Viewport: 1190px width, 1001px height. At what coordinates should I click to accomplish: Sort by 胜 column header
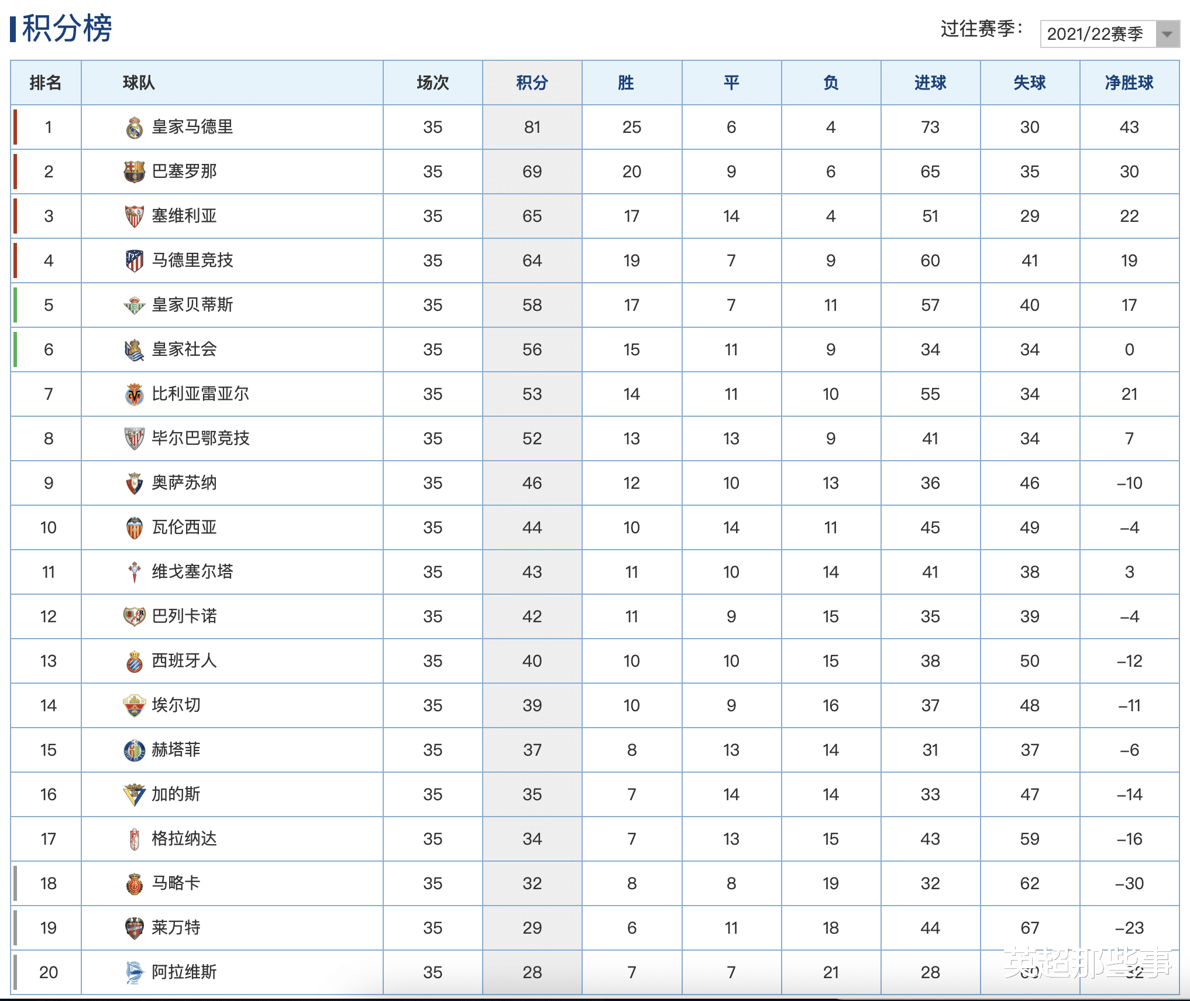click(626, 83)
